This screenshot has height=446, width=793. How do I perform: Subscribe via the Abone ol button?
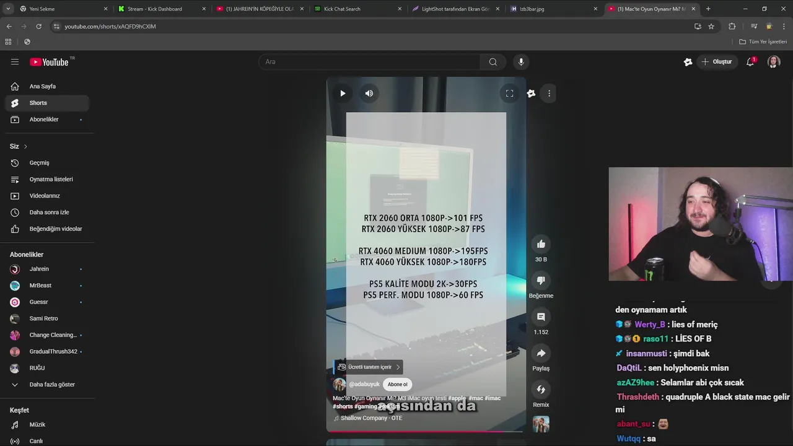pos(398,384)
